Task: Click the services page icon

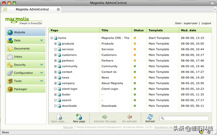Action: pos(59,49)
